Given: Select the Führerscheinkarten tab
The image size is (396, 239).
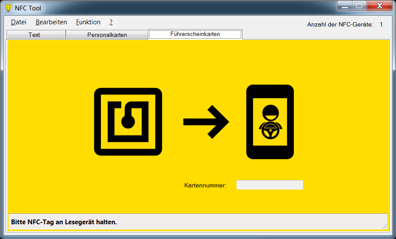Looking at the screenshot, I should 195,34.
